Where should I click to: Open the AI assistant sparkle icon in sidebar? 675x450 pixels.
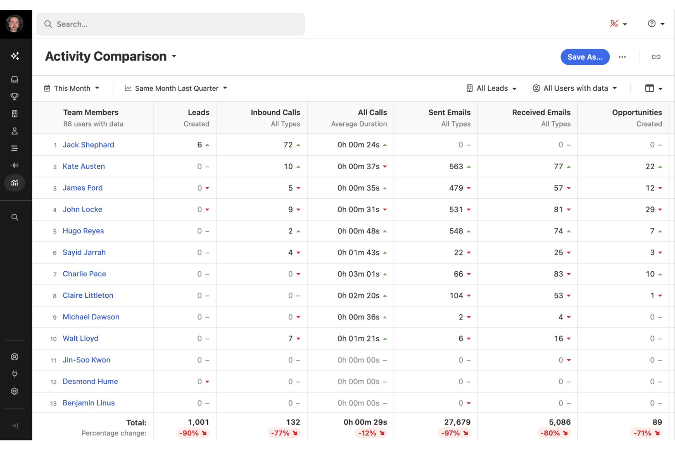click(x=15, y=56)
